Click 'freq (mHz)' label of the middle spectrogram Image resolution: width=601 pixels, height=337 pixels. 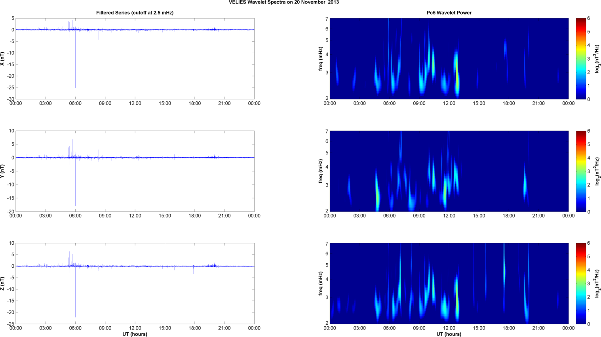[x=320, y=171]
